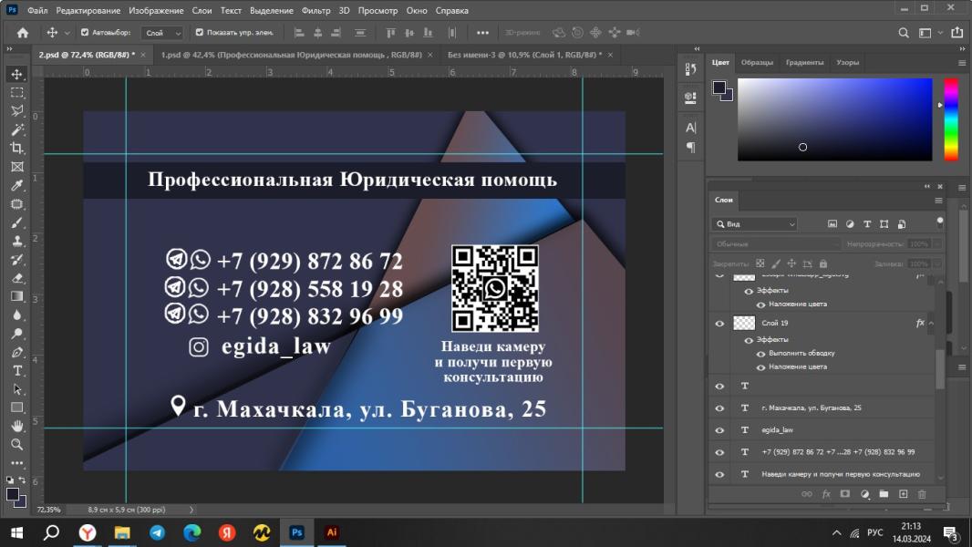Select the Path Selection tool

click(16, 389)
